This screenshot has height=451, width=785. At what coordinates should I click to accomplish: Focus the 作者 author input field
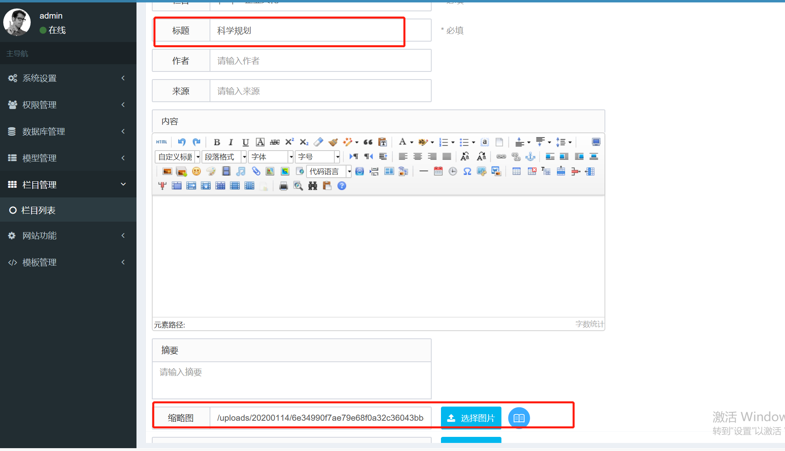(320, 61)
